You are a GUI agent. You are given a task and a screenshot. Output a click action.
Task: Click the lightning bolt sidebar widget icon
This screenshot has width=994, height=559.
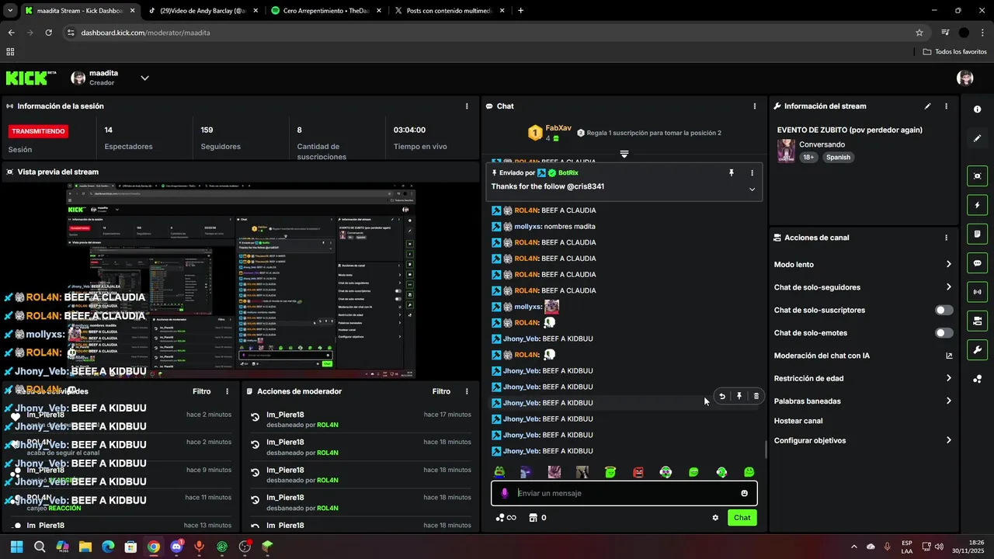click(x=977, y=205)
